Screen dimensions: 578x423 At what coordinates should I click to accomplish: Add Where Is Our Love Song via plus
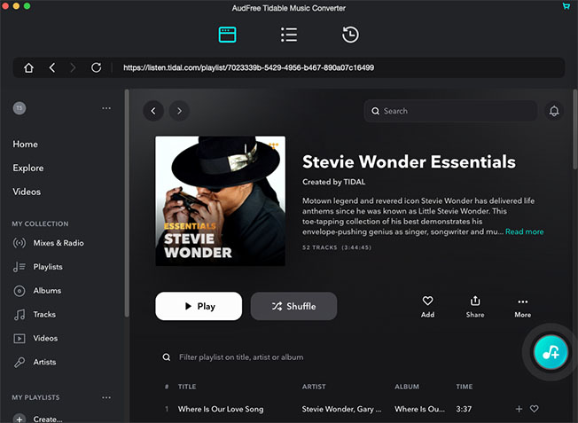pyautogui.click(x=519, y=409)
